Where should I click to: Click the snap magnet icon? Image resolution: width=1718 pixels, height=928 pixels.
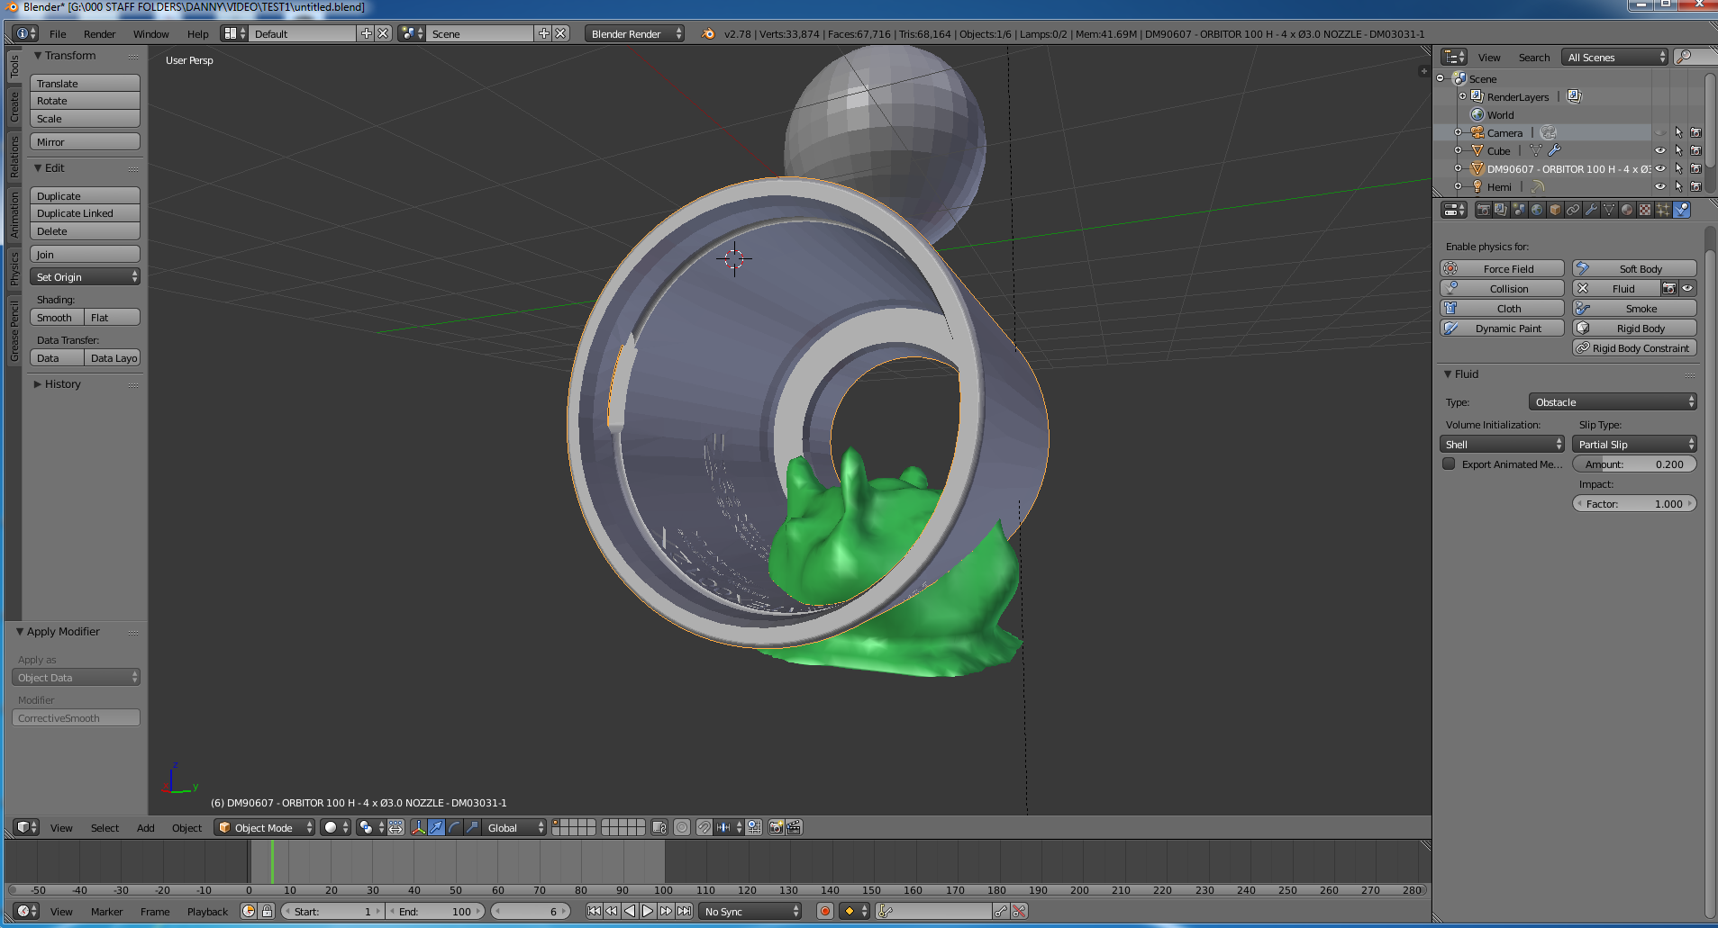(x=704, y=827)
